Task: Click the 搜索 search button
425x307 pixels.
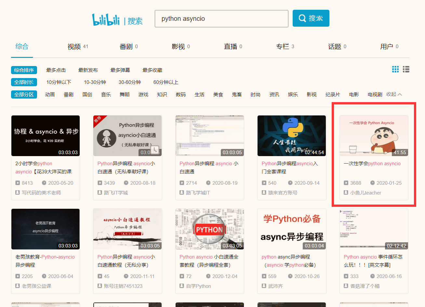Action: 311,18
